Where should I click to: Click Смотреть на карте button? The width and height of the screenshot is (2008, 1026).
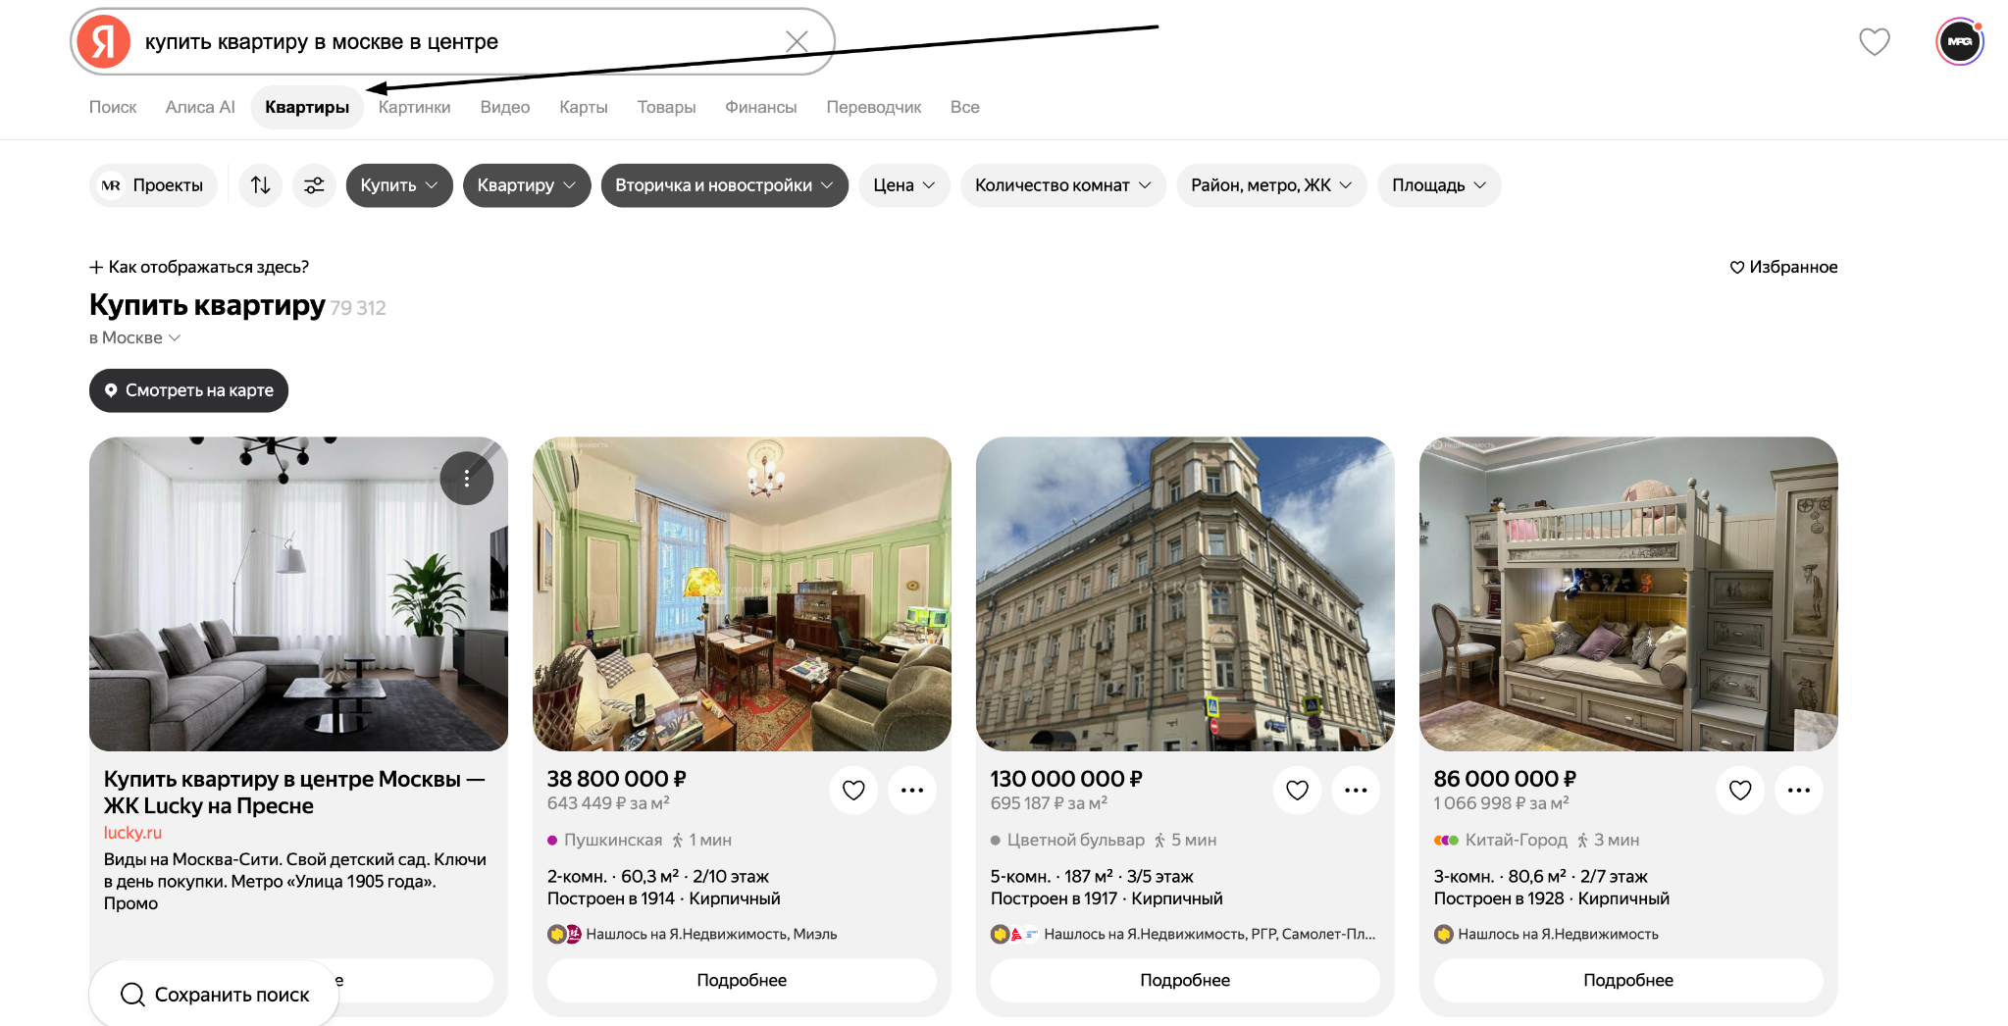[188, 390]
